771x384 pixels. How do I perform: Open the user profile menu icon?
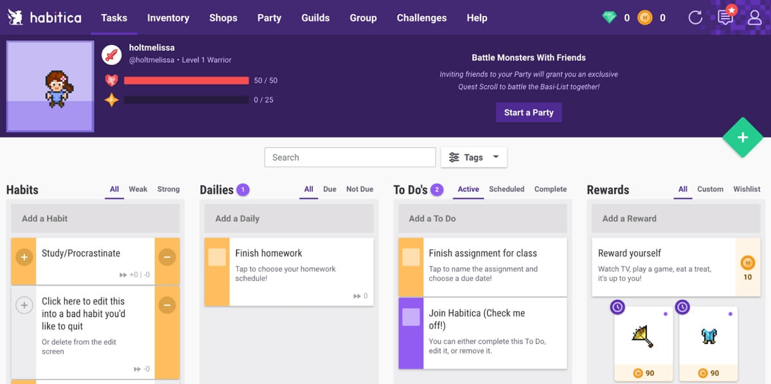tap(755, 17)
